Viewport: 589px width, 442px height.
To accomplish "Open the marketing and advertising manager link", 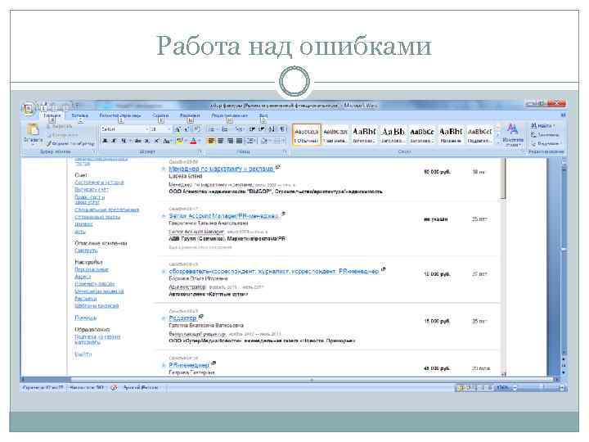I will click(221, 169).
